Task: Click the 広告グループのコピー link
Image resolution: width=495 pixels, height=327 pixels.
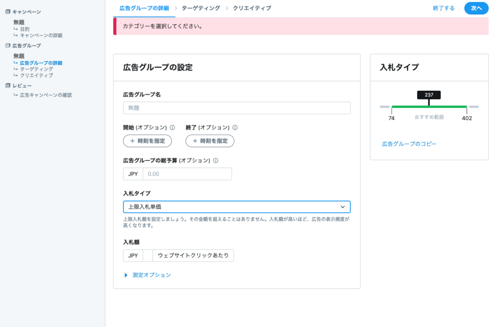Action: pos(409,144)
